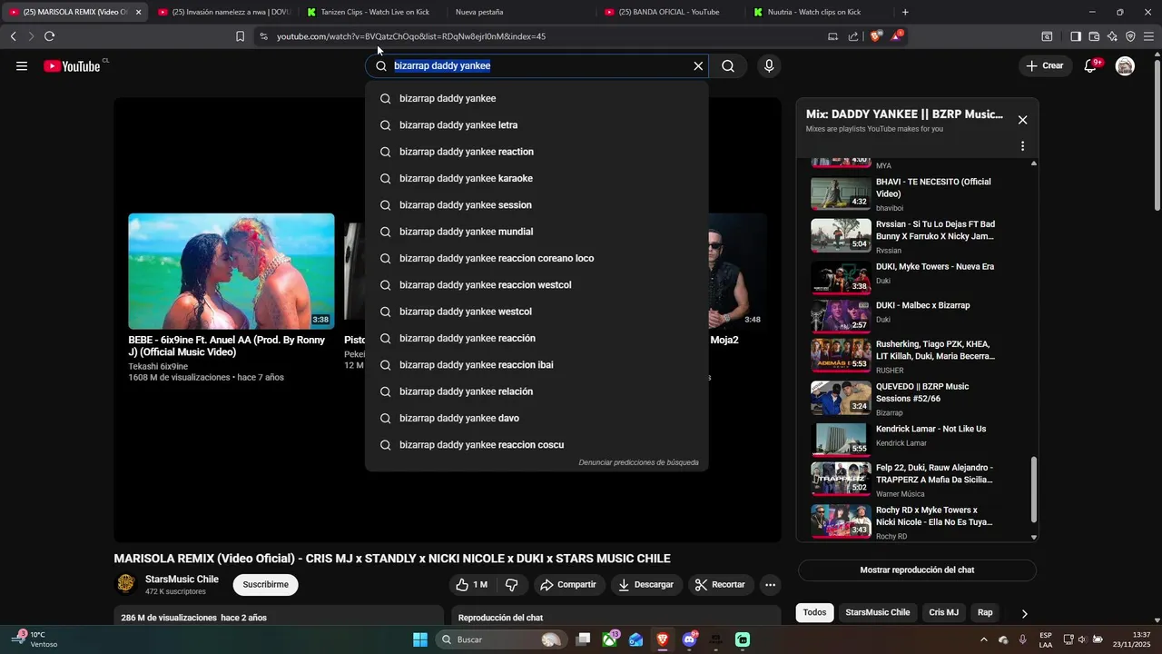Switch to the Invasión namelezz tab
The image size is (1162, 654).
click(223, 12)
